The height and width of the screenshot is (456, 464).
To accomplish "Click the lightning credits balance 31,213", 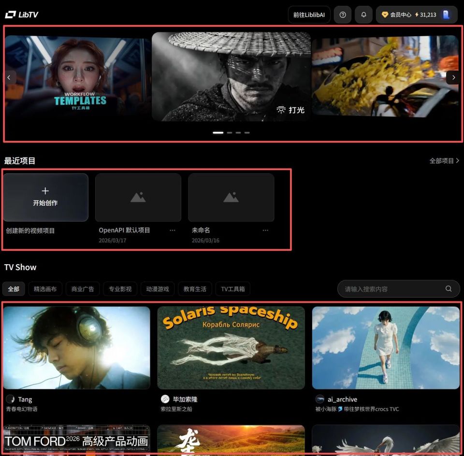I will [425, 15].
